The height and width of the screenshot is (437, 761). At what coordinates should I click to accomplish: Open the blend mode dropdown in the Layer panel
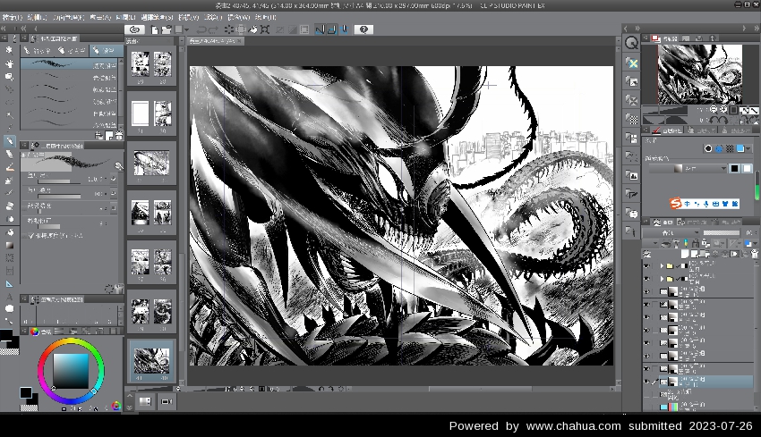[x=671, y=233]
